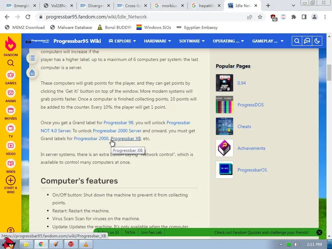Close the Idle Network tab
This screenshot has height=249, width=332.
point(256,6)
